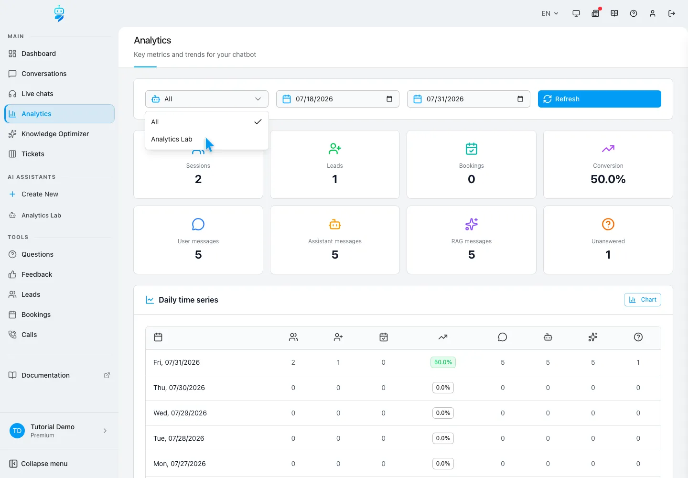Click the row Fri, 07/31/2026
This screenshot has width=688, height=478.
403,362
